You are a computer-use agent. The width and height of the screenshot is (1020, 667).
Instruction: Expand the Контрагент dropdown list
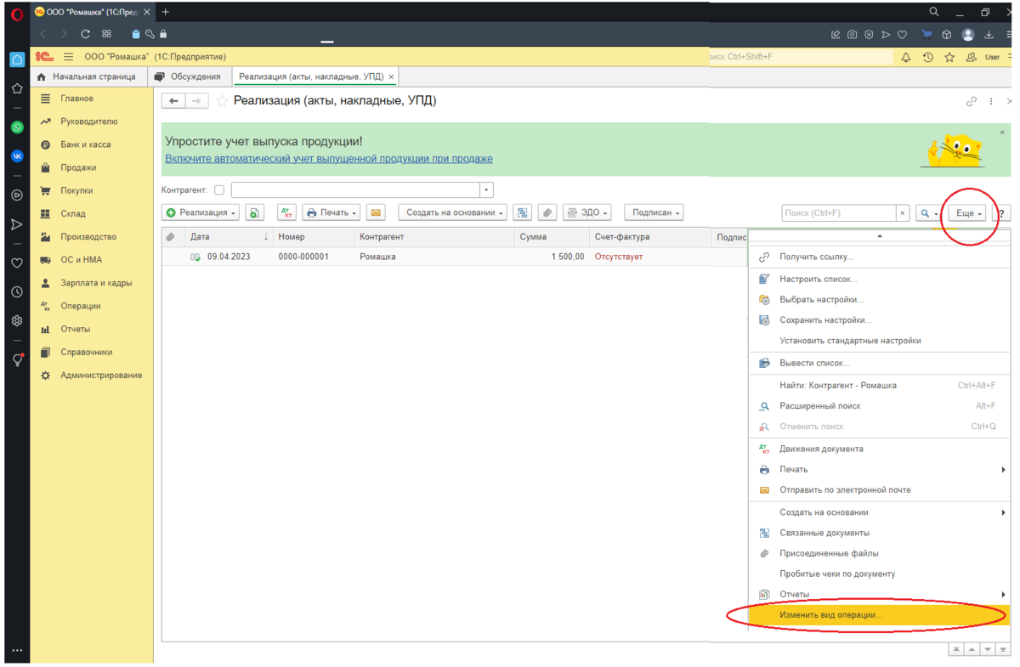coord(486,190)
